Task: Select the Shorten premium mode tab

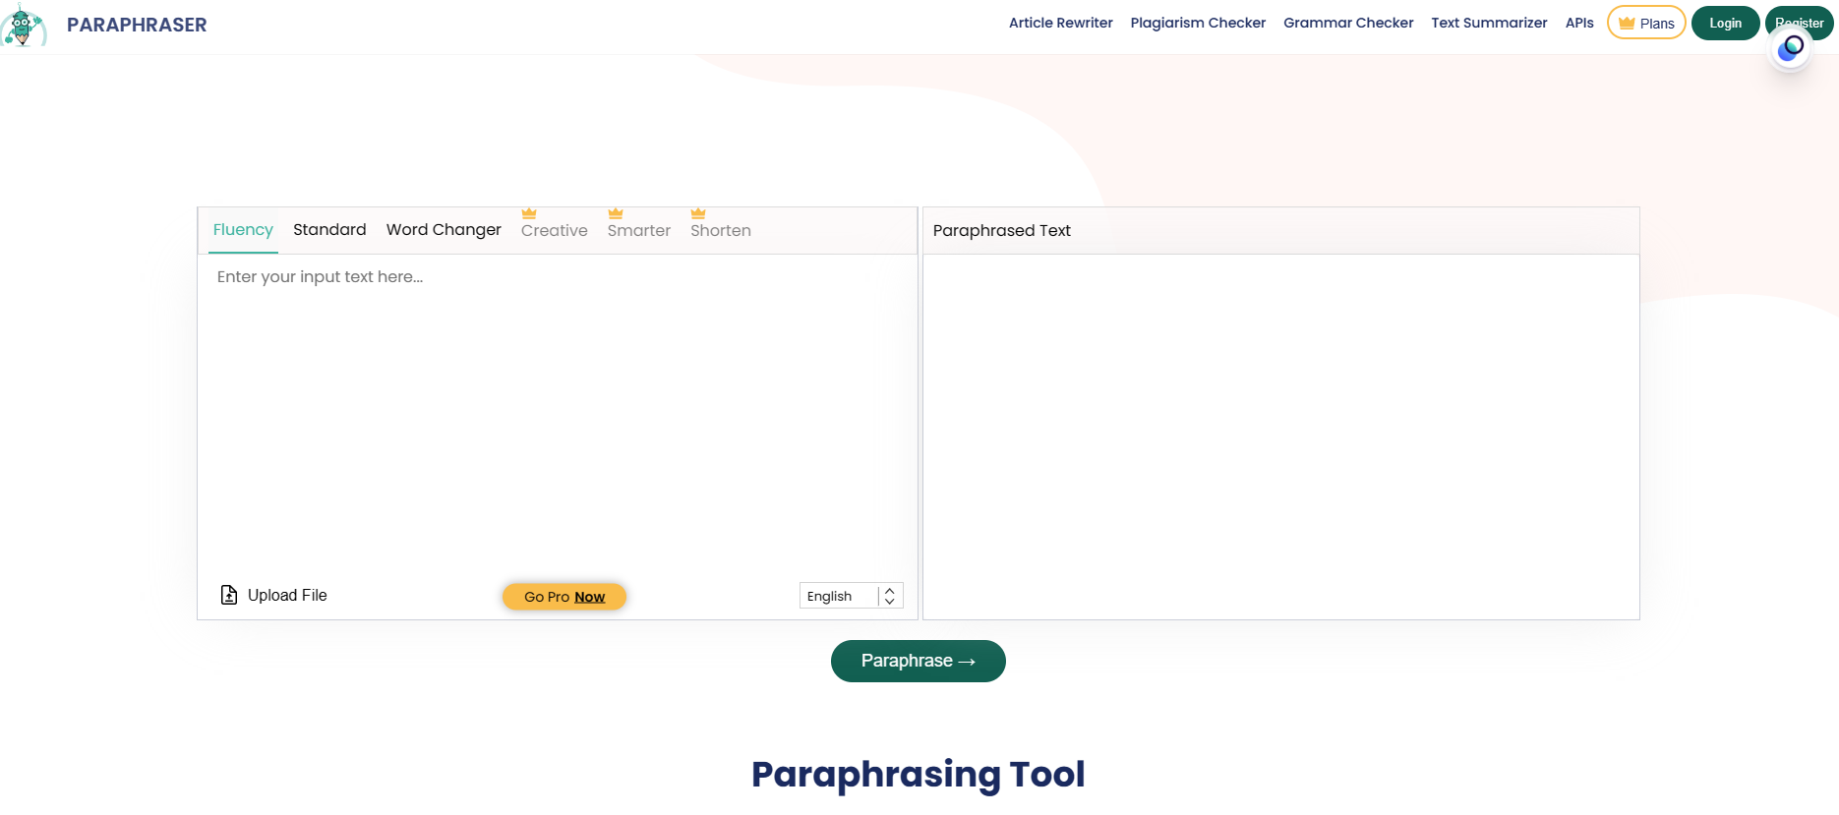Action: point(721,231)
